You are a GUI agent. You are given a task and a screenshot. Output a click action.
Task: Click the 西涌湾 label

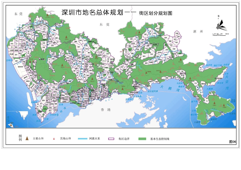(214, 119)
